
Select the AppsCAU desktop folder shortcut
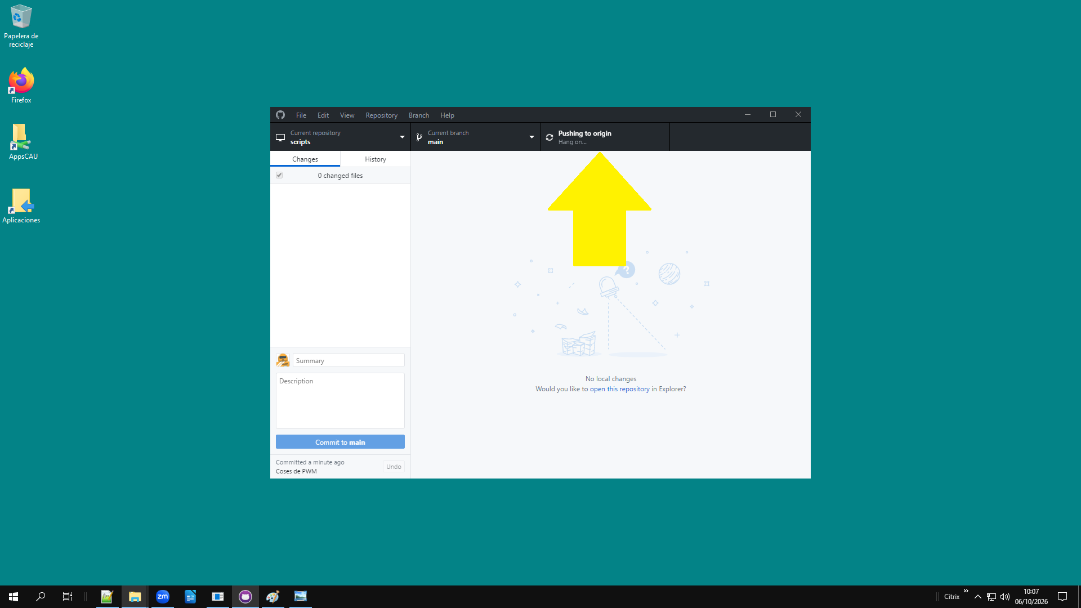pyautogui.click(x=23, y=142)
